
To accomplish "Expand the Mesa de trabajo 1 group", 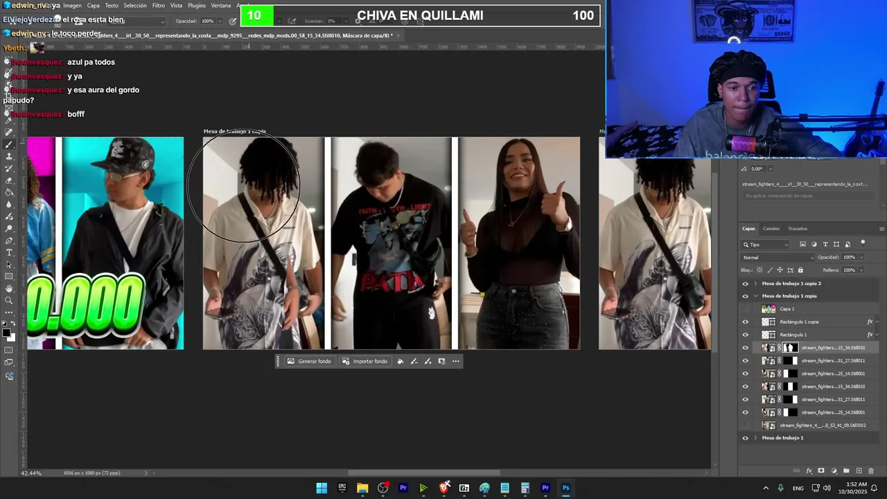I will 755,438.
